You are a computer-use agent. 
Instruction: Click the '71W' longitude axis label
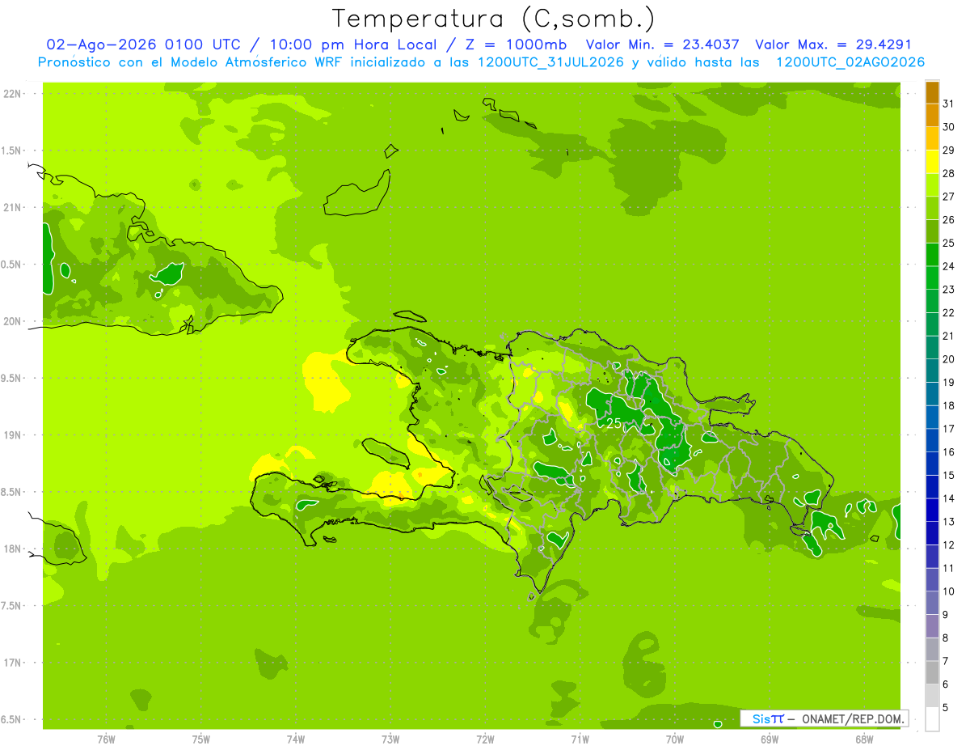click(580, 739)
